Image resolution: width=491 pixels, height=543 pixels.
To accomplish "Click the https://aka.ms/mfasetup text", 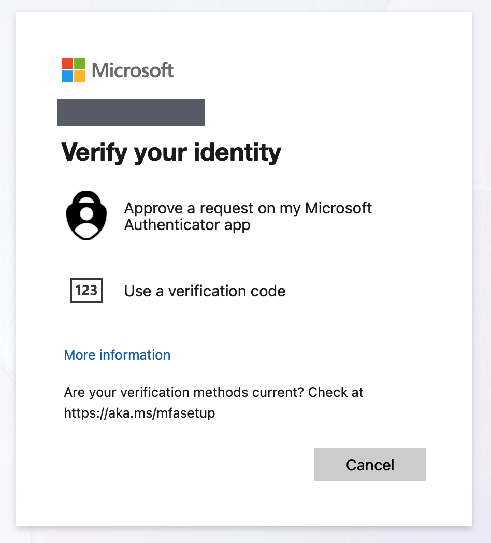I will 139,413.
